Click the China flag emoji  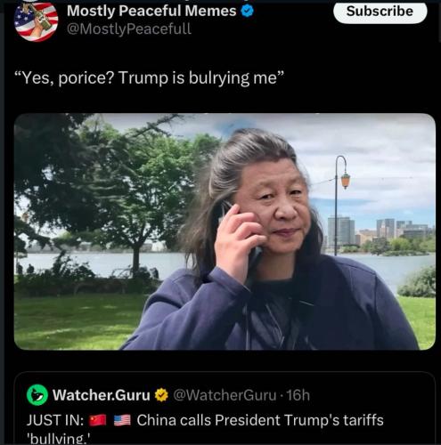[98, 420]
